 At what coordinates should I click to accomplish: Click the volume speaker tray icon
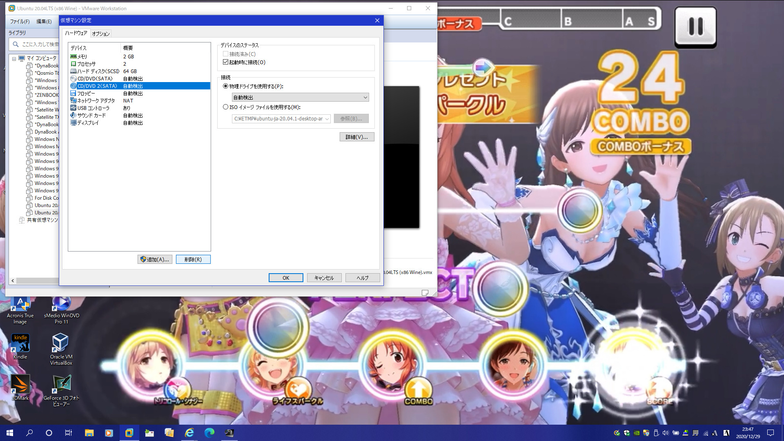click(666, 433)
